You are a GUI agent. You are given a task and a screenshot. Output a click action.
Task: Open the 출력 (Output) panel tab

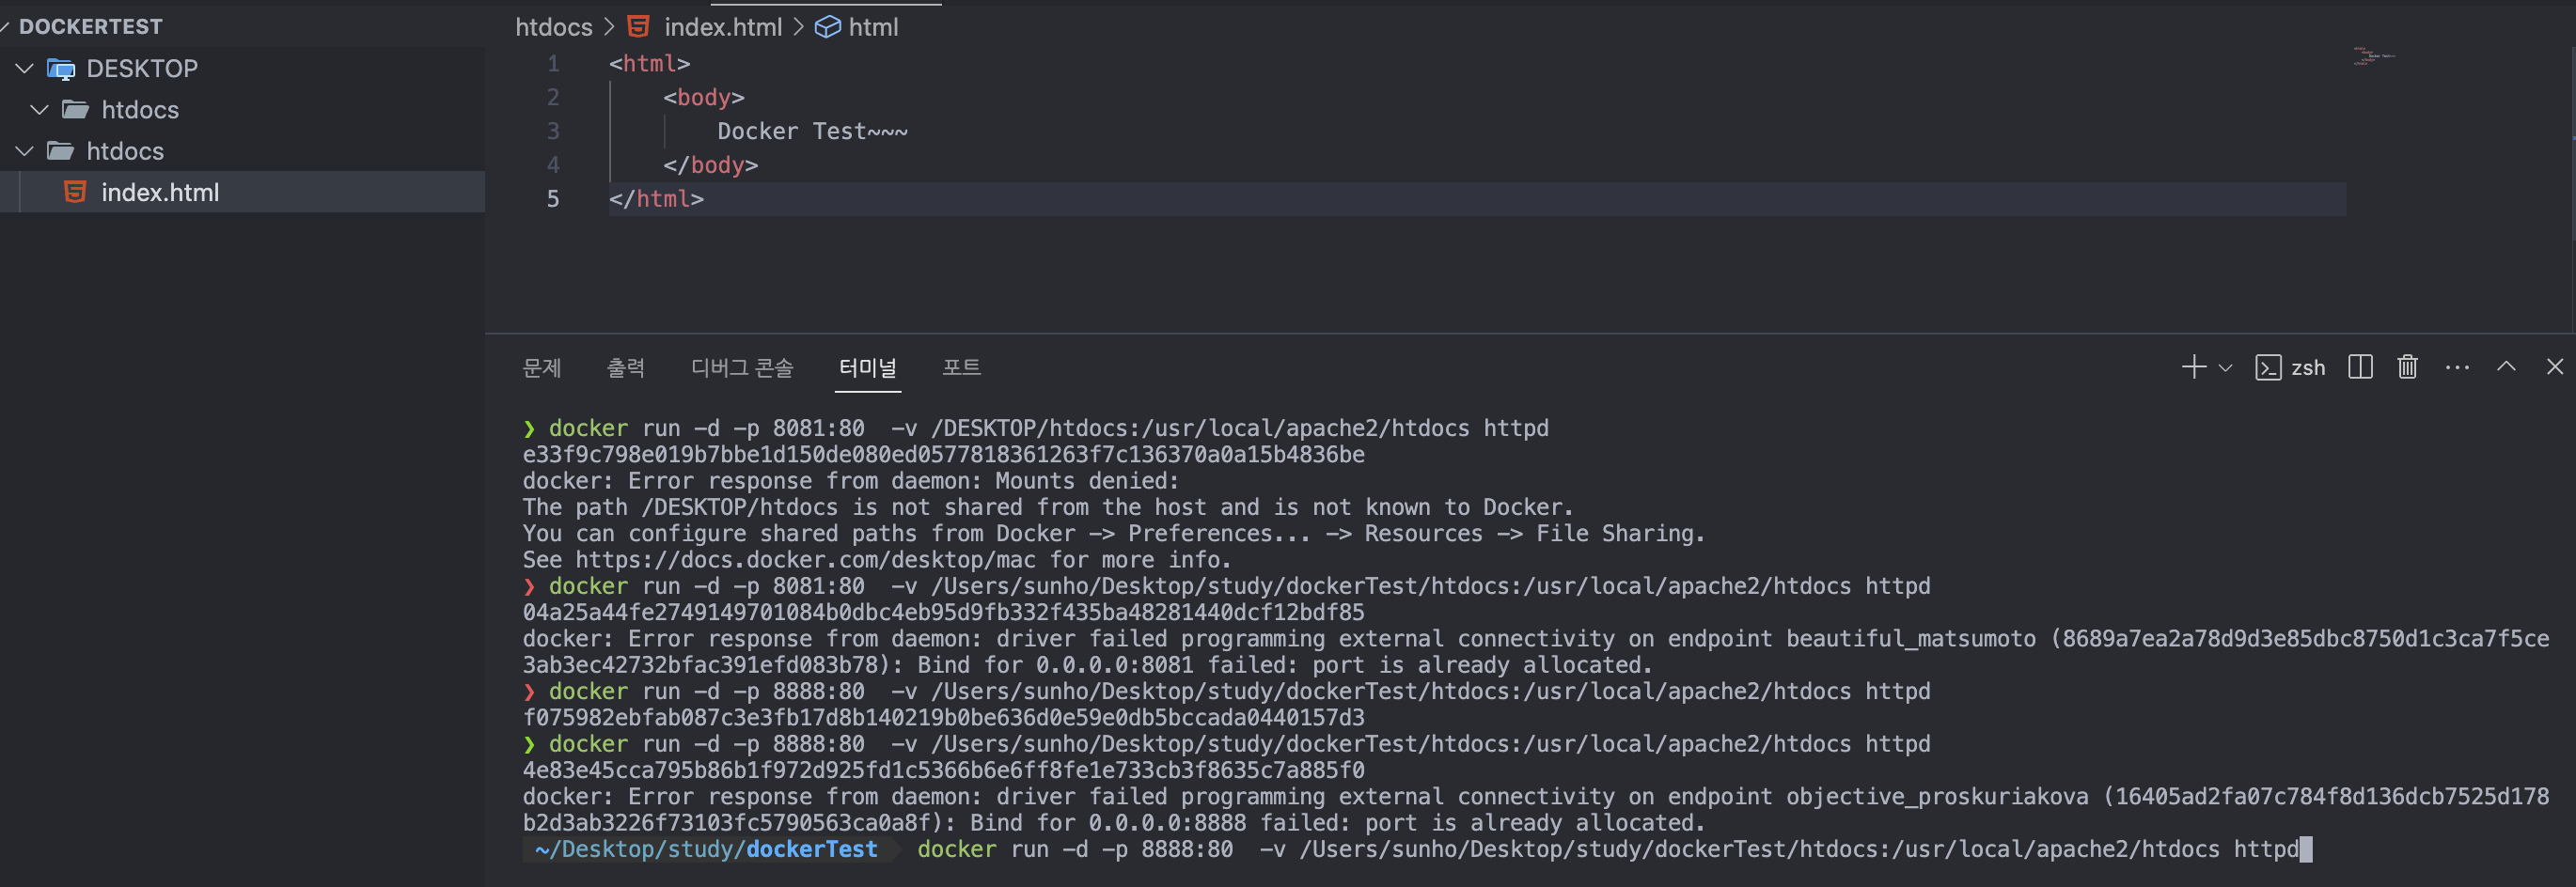pyautogui.click(x=626, y=368)
